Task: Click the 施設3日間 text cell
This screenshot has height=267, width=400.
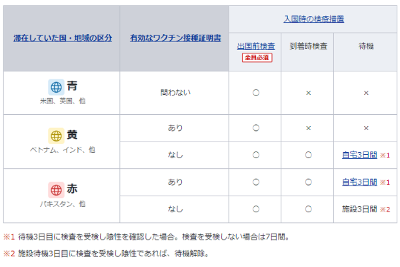Action: coord(359,209)
